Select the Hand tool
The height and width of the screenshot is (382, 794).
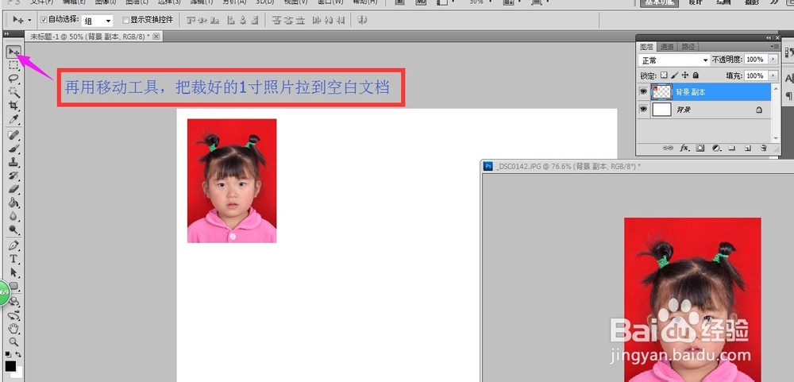click(x=13, y=328)
